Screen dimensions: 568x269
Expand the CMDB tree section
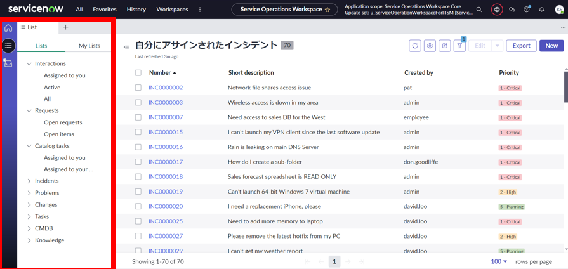pos(29,228)
